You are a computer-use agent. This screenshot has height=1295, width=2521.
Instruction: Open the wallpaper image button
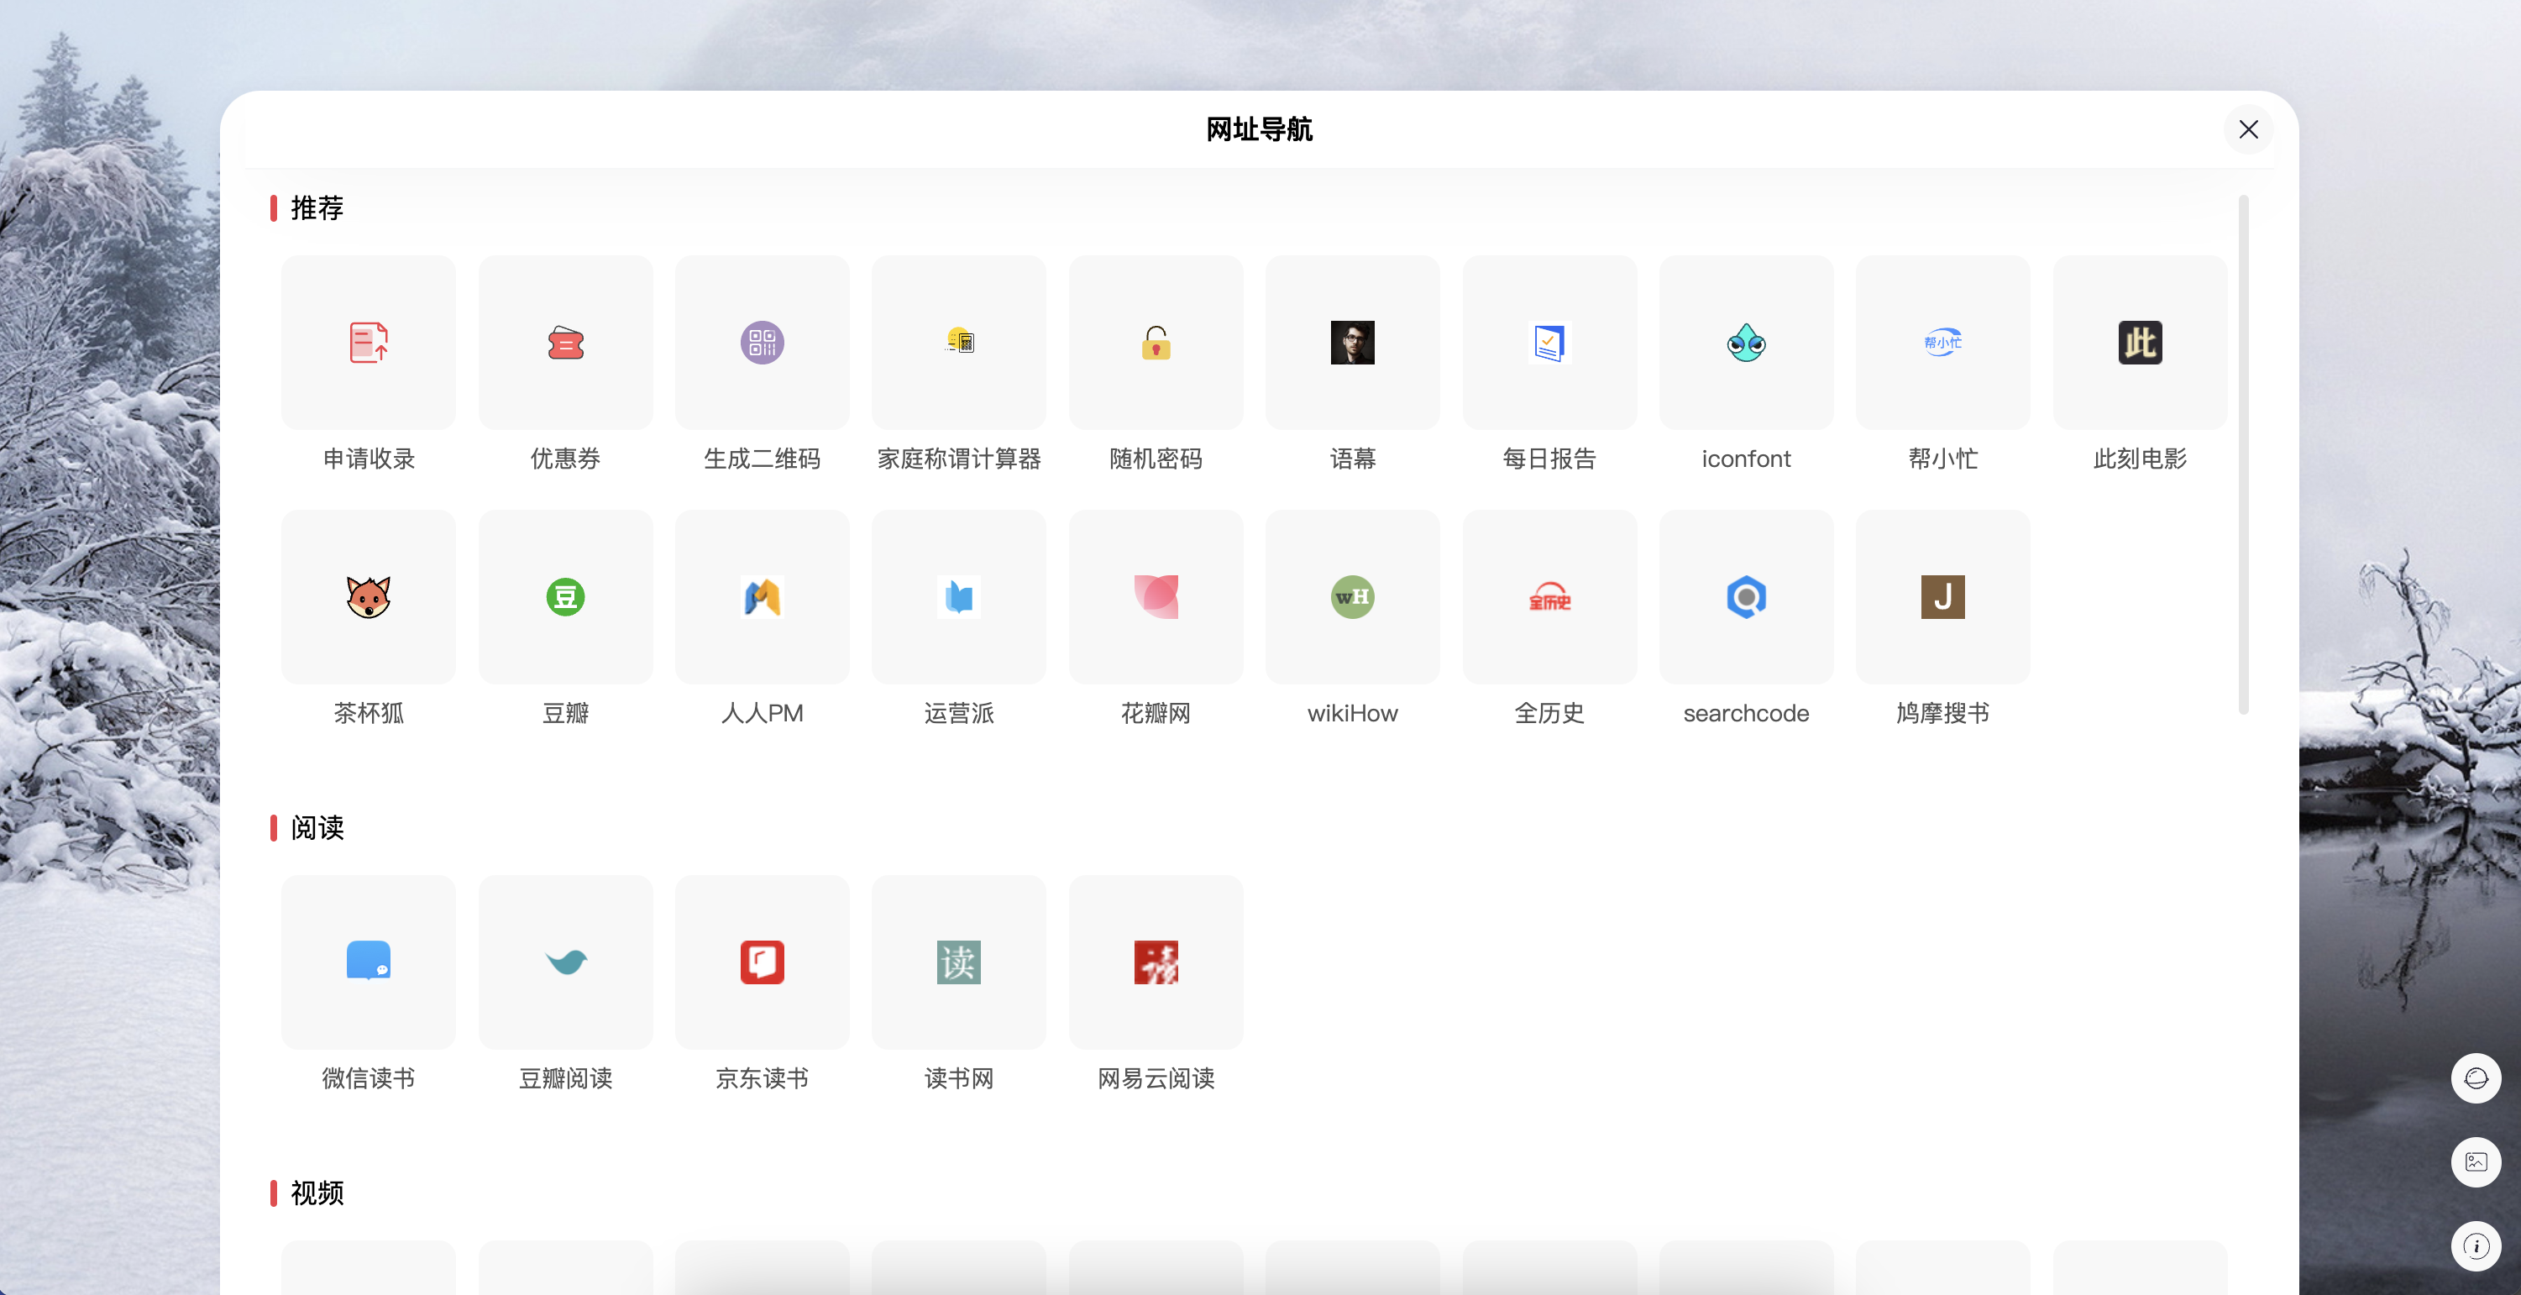2476,1161
